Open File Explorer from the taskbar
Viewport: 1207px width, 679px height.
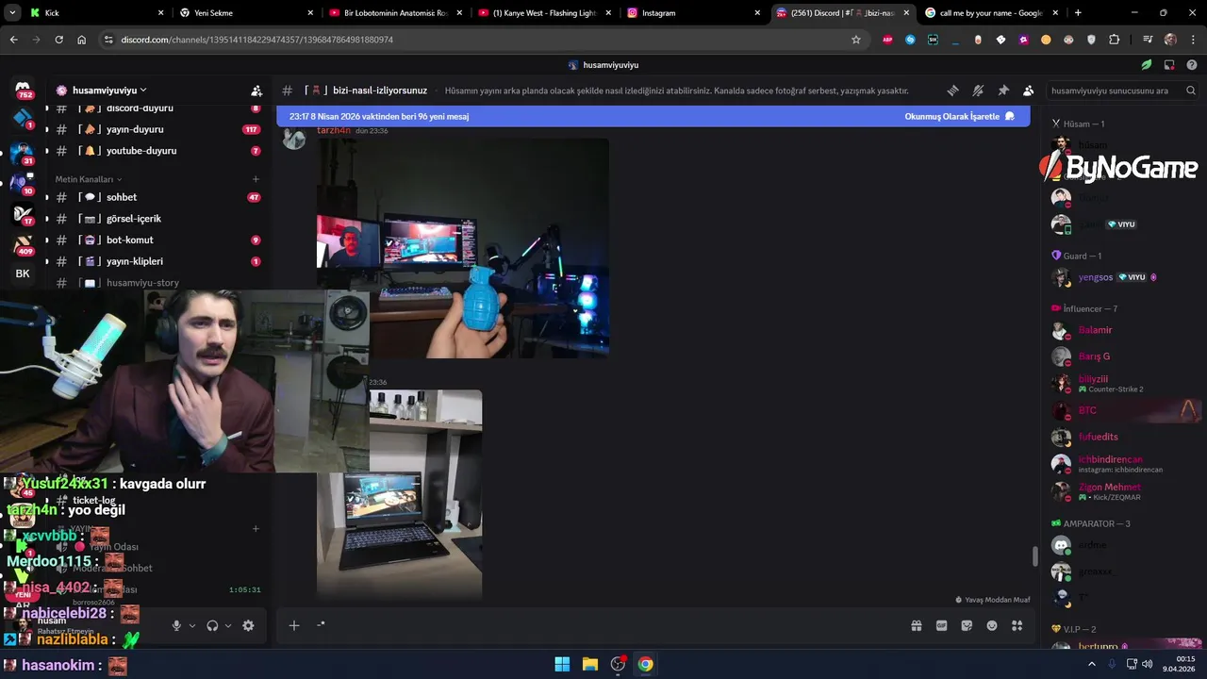pos(589,664)
